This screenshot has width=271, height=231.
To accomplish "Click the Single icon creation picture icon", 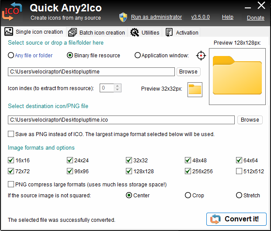I will click(x=9, y=31).
